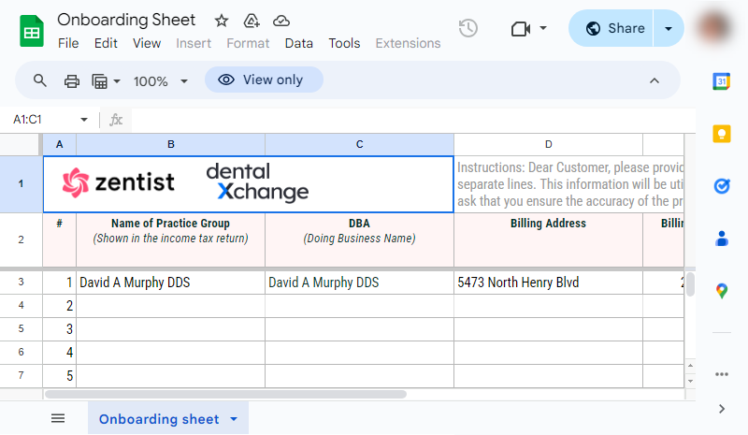The image size is (748, 435).
Task: Open Google Tasks side panel icon
Action: point(721,186)
